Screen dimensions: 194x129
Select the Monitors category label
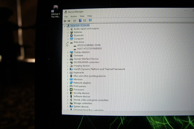[x=78, y=79]
